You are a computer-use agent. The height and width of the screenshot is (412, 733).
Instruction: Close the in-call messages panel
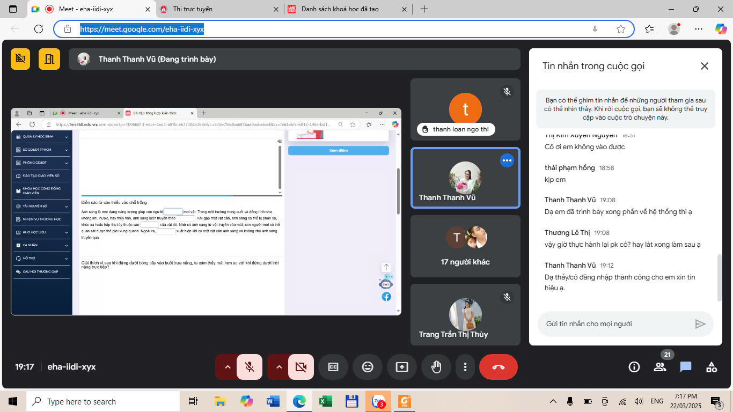tap(705, 66)
